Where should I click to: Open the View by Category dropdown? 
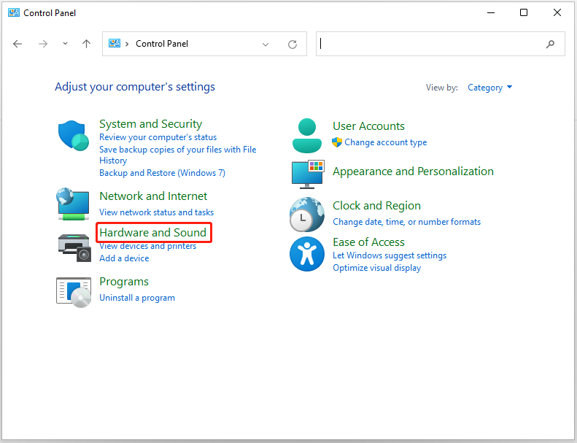pyautogui.click(x=489, y=88)
